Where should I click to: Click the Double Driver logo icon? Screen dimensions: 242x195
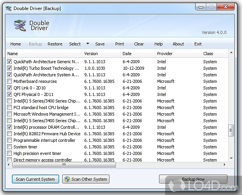coord(19,25)
